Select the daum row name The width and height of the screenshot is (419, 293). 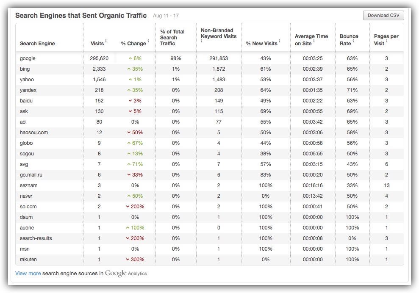click(x=26, y=217)
